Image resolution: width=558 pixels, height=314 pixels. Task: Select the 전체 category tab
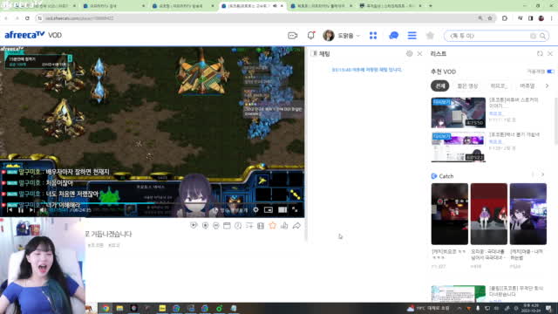(x=440, y=85)
